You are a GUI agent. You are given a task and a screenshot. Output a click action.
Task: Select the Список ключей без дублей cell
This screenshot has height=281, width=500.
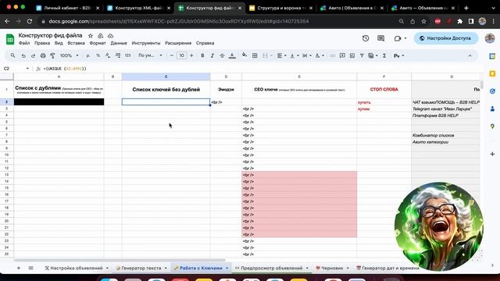tap(166, 90)
